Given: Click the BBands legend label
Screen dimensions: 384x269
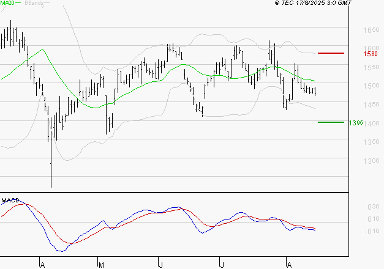Looking at the screenshot, I should point(34,3).
